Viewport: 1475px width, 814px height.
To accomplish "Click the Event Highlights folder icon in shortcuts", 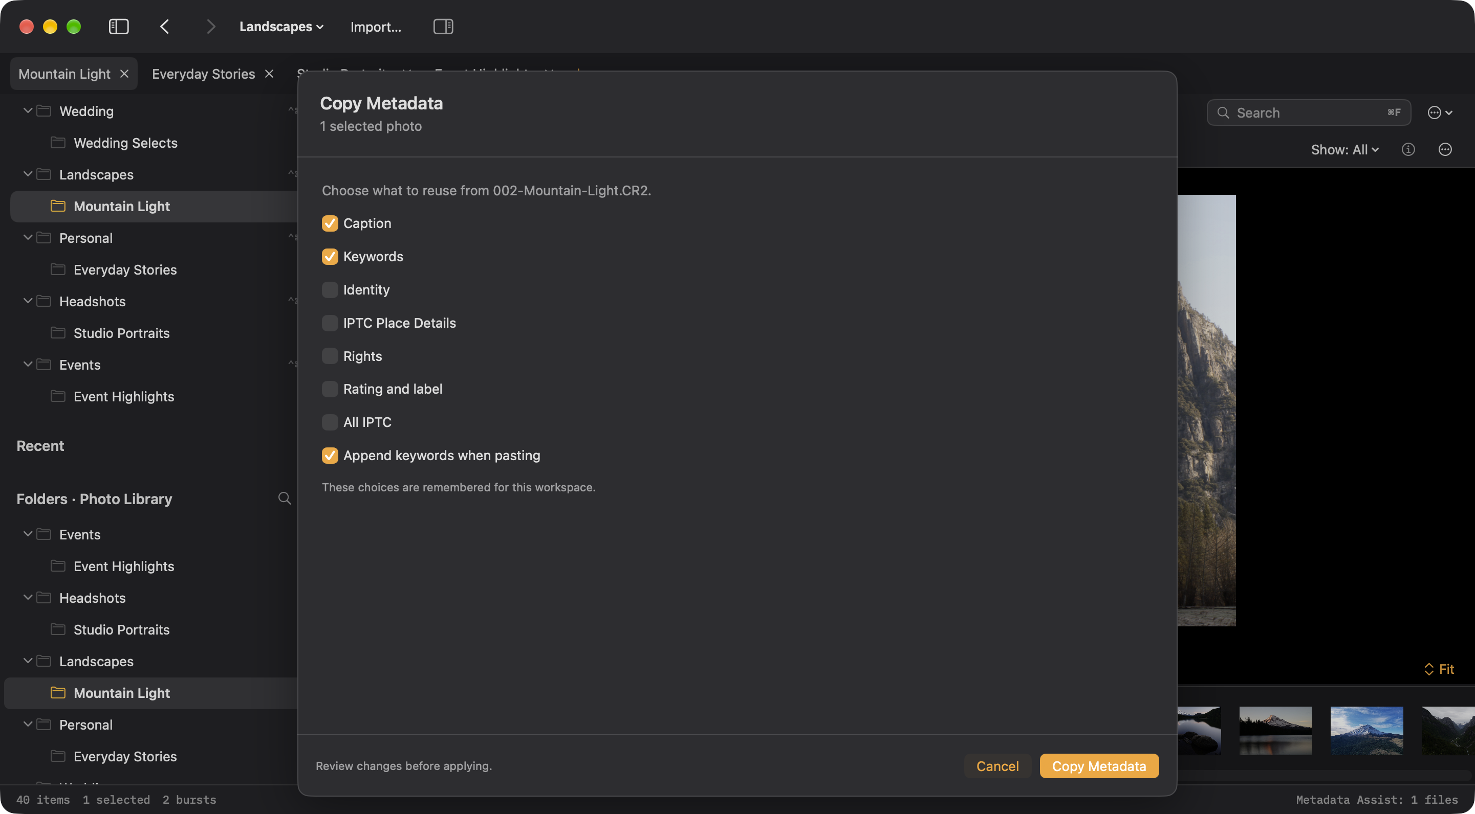I will [58, 396].
